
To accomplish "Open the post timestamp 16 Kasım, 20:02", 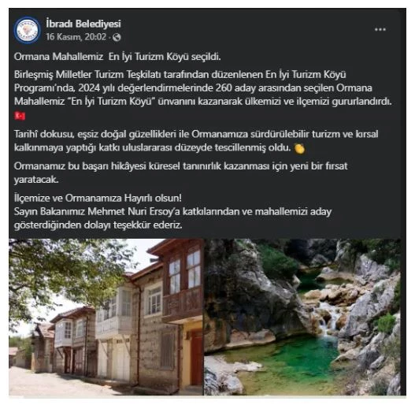I will click(x=76, y=37).
